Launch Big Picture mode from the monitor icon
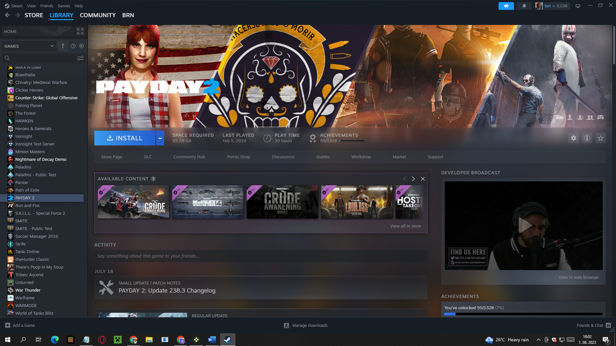Viewport: 616px width, 346px height. pos(578,6)
